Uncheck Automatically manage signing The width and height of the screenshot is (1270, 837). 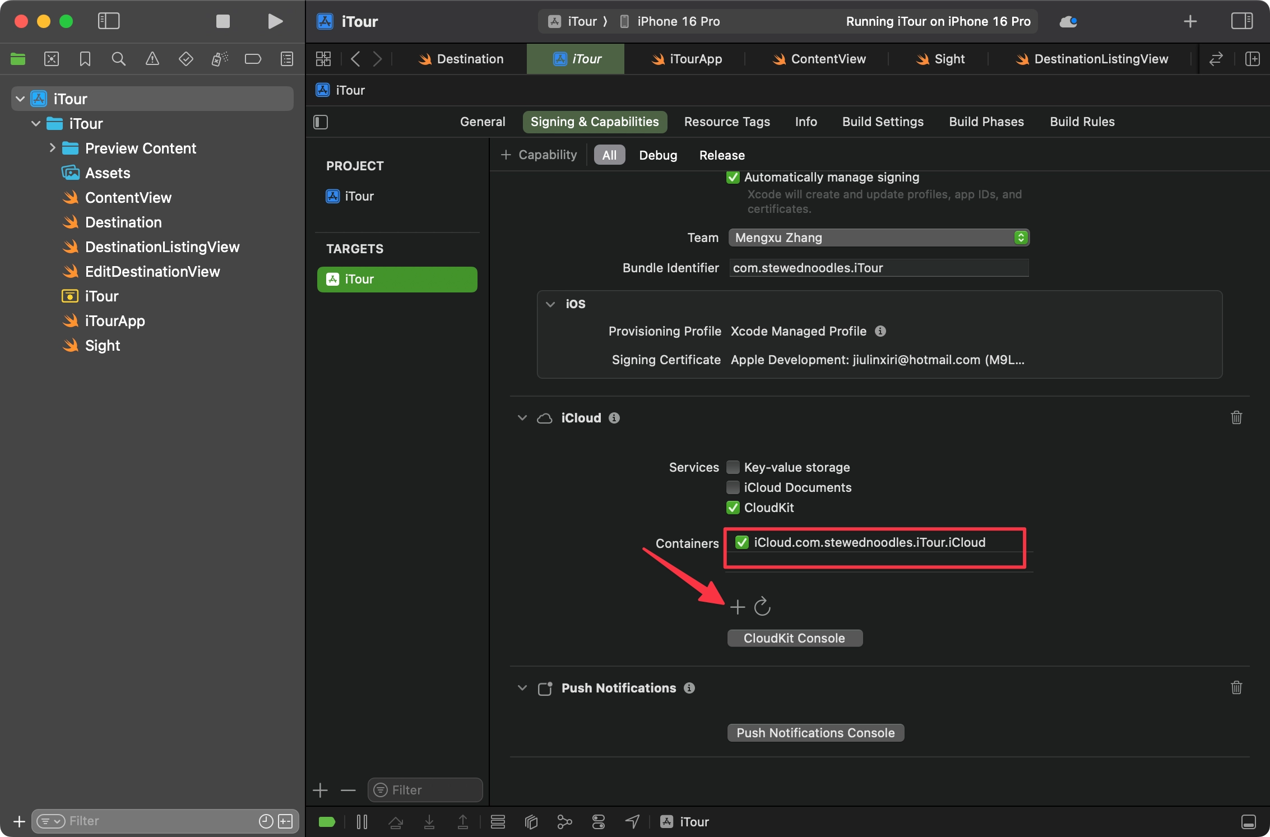point(733,178)
